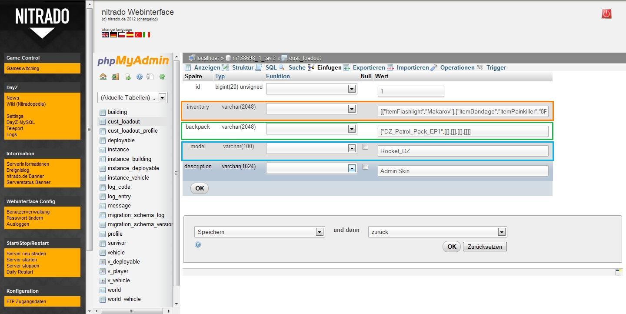Click the model value field Rocket_DZ
Image resolution: width=626 pixels, height=314 pixels.
(x=463, y=151)
